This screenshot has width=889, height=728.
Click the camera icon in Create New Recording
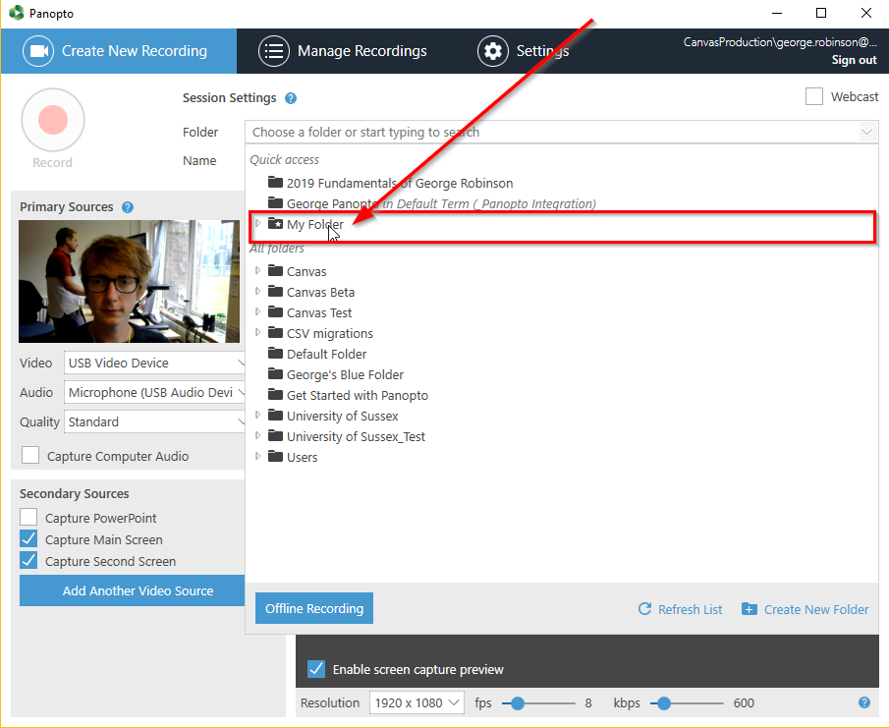(x=38, y=51)
